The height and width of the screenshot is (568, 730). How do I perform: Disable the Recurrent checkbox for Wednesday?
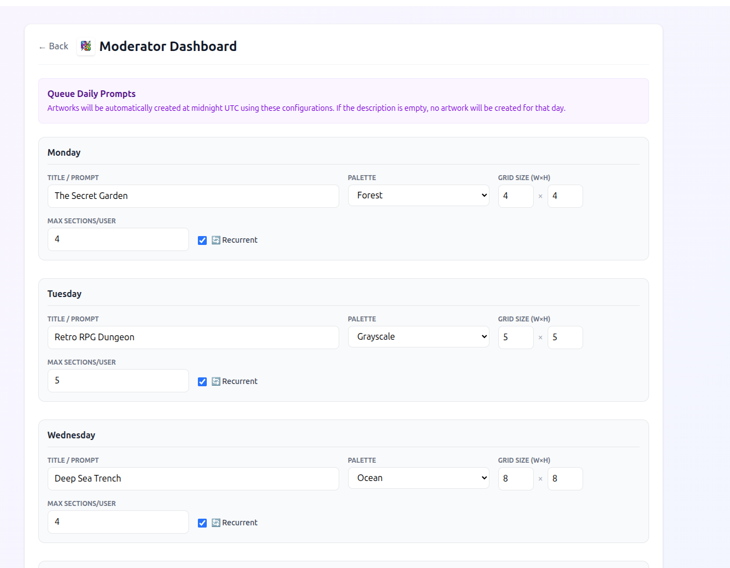coord(202,523)
